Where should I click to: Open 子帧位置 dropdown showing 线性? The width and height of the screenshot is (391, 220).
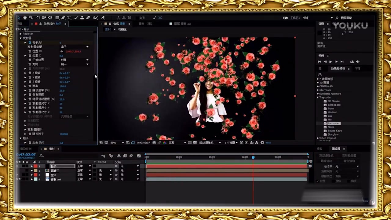75,60
